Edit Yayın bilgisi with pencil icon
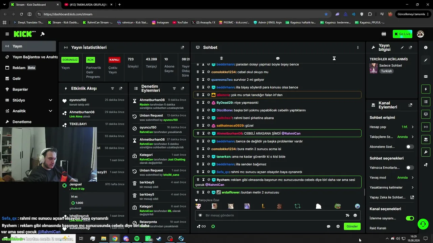The height and width of the screenshot is (243, 433). [402, 48]
